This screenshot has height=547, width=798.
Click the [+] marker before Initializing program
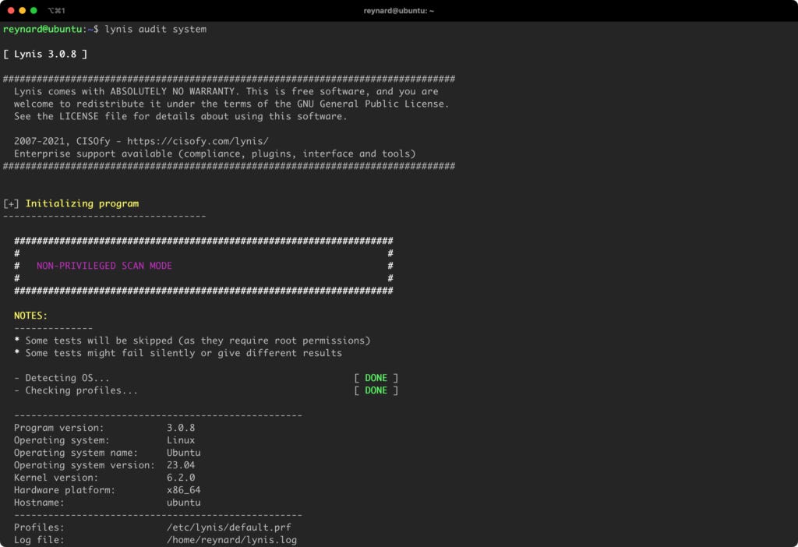pyautogui.click(x=11, y=203)
